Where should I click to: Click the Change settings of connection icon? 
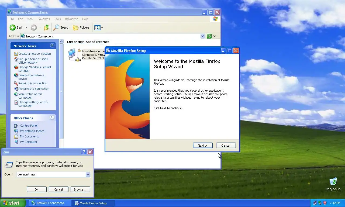16,102
